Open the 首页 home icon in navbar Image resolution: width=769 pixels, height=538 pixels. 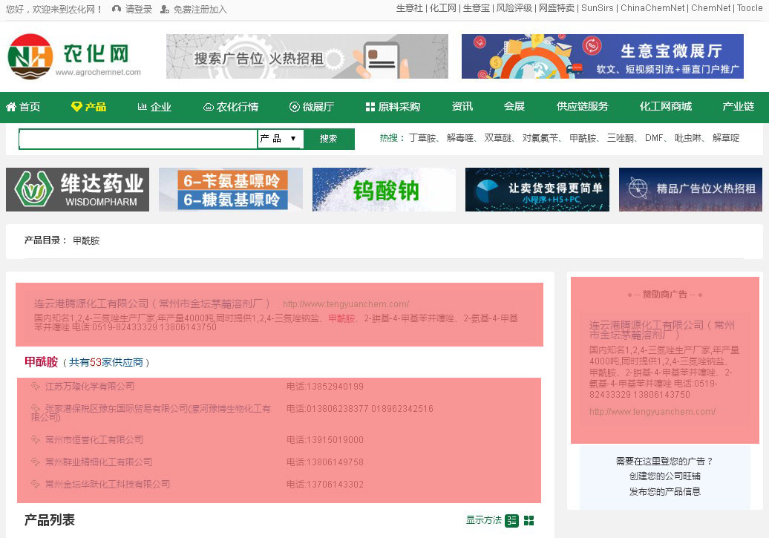[11, 106]
